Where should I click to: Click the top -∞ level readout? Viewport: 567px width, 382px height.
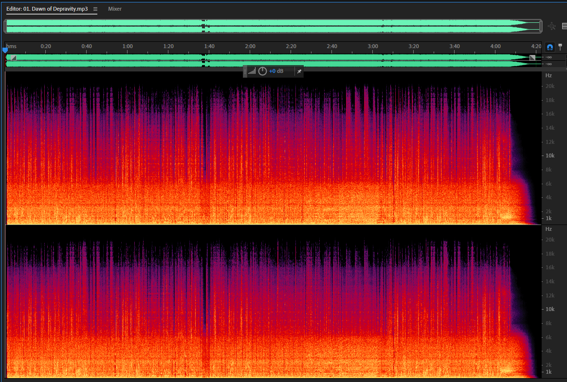coord(549,57)
